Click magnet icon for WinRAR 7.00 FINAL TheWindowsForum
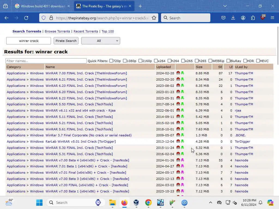 [178, 73]
